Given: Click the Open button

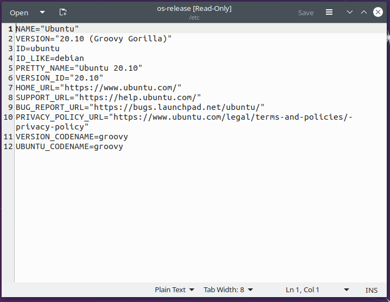Looking at the screenshot, I should [19, 13].
